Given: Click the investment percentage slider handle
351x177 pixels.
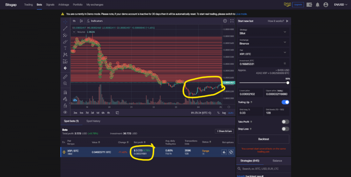Looking at the screenshot, I should point(288,83).
